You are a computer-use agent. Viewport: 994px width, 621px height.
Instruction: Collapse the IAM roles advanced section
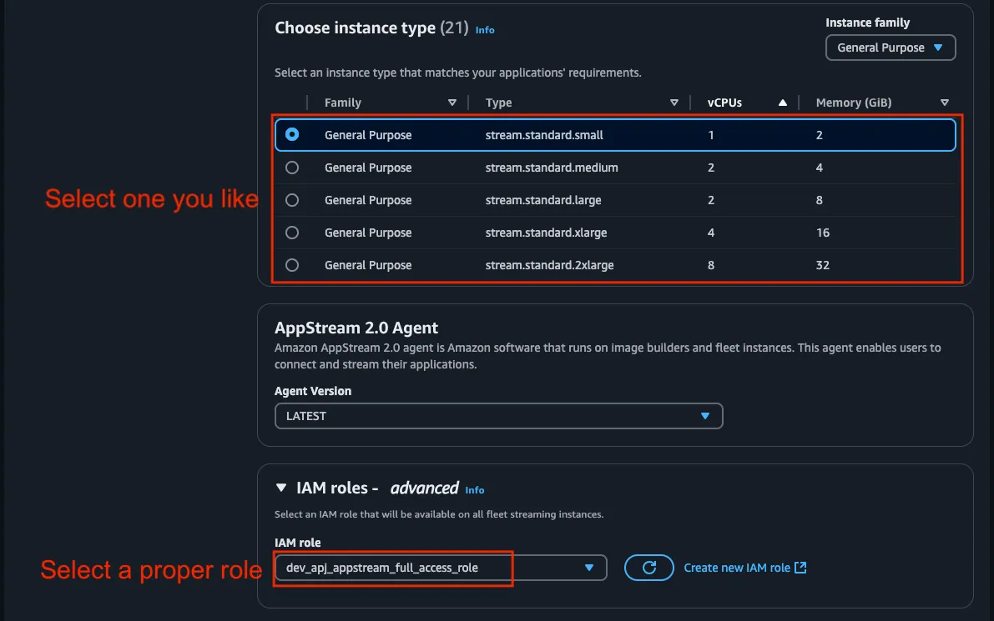pos(280,488)
